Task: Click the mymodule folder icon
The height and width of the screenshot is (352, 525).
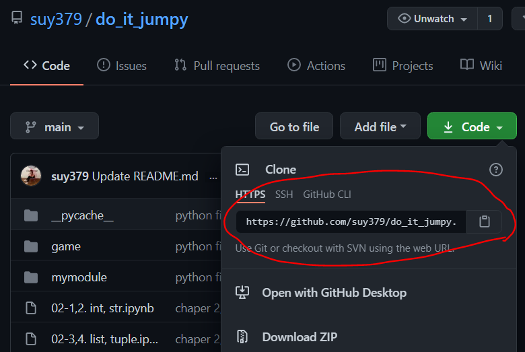Action: (x=31, y=277)
